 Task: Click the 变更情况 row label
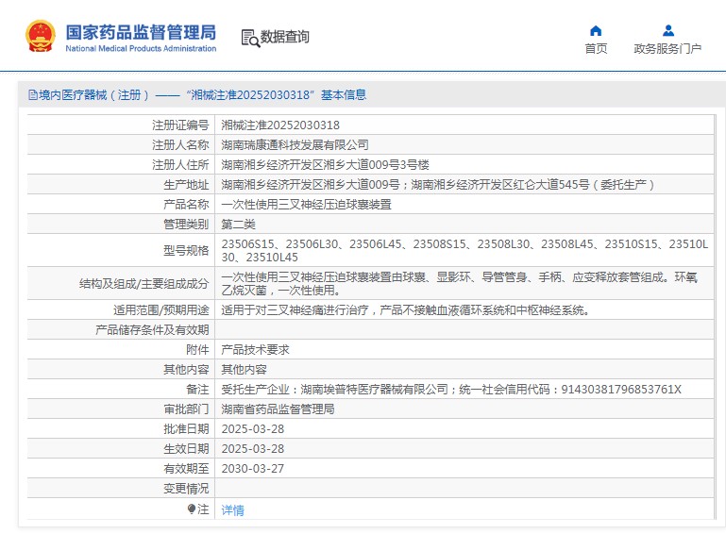(186, 489)
